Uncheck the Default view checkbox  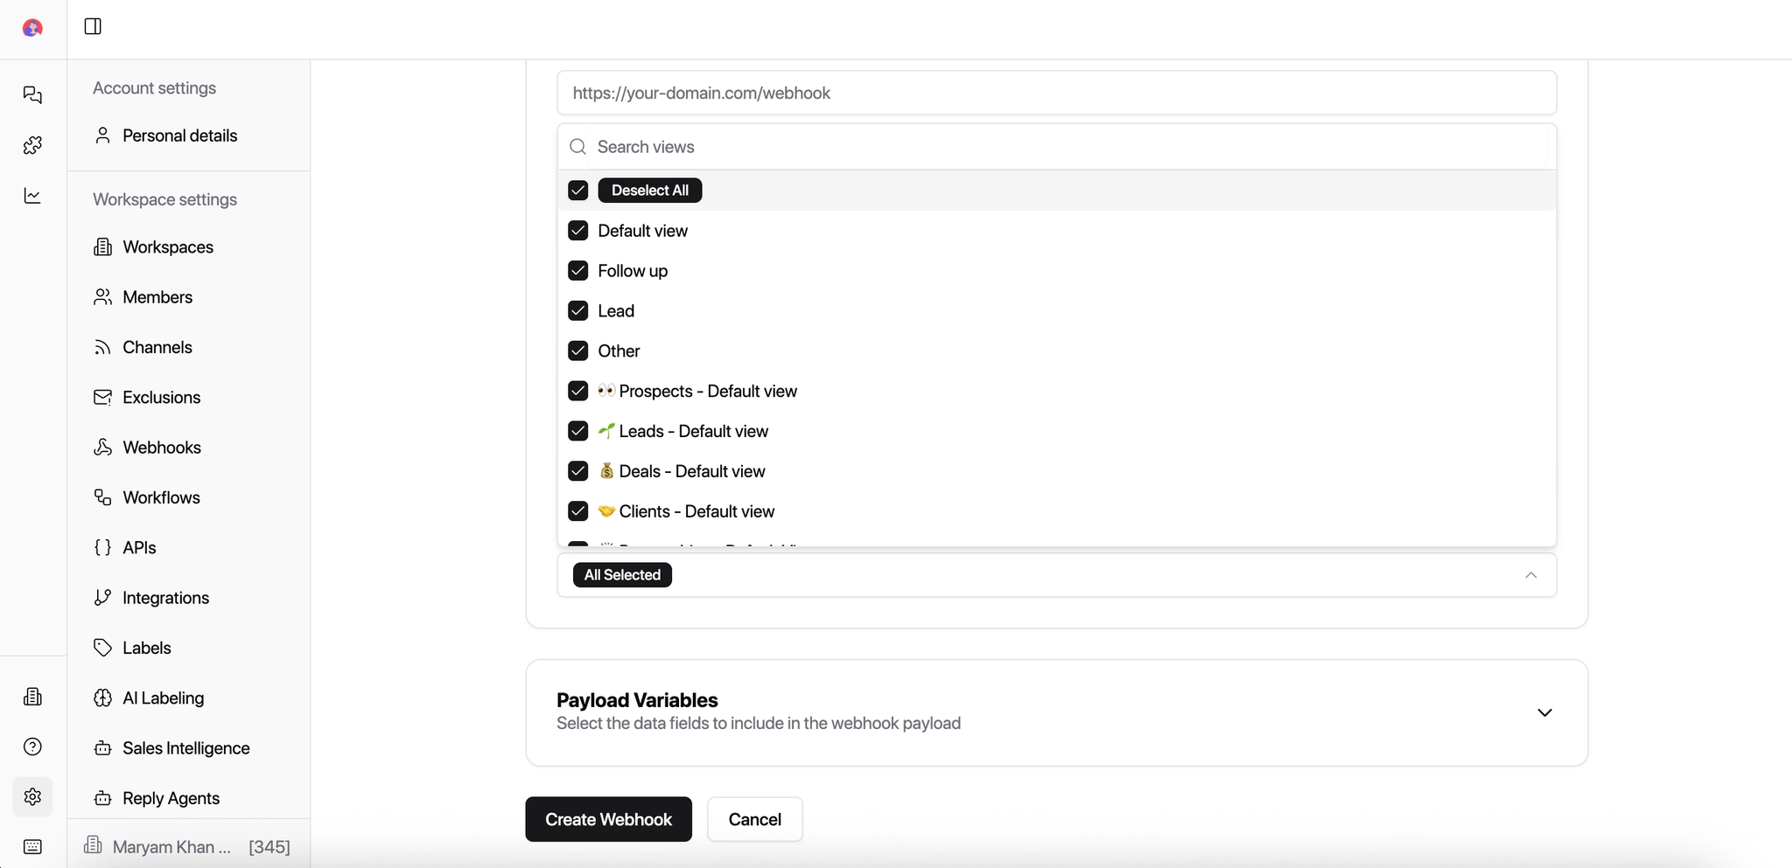pyautogui.click(x=578, y=230)
